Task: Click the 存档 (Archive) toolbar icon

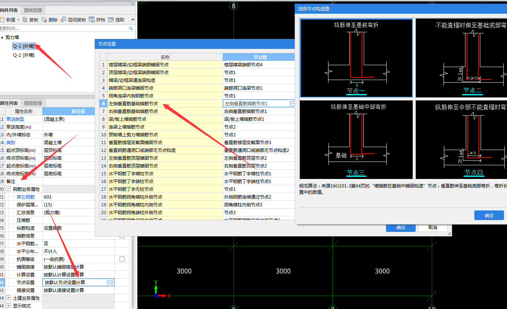Action: 92,20
